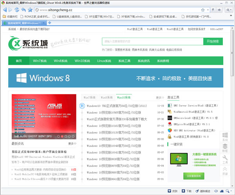
Task: Click 清除痕迹 in status bar
Action: 203,191
